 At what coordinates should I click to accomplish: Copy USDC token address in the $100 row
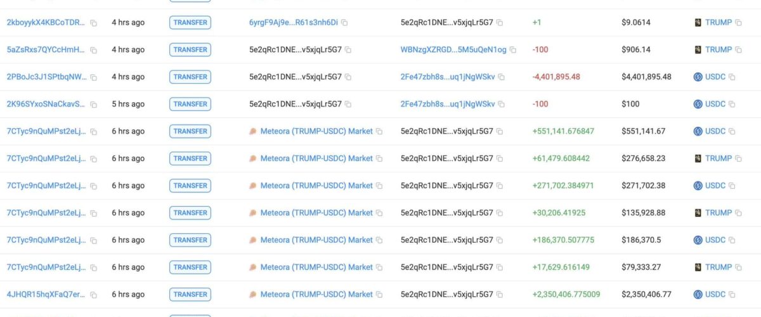(x=732, y=105)
